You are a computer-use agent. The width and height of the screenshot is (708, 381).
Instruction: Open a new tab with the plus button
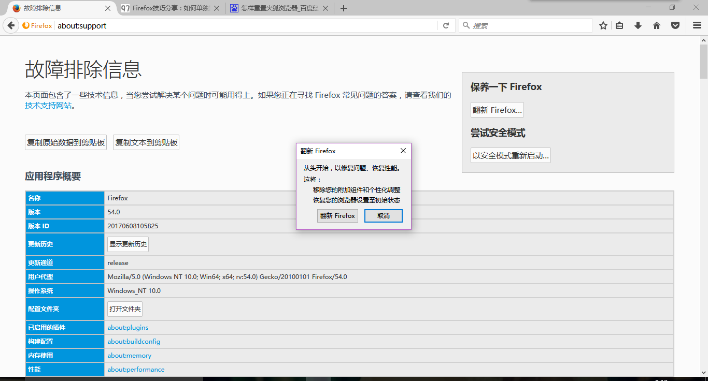(344, 8)
